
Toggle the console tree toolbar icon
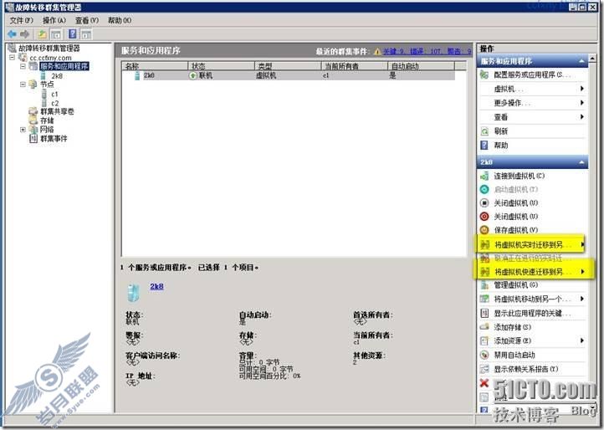(x=56, y=34)
